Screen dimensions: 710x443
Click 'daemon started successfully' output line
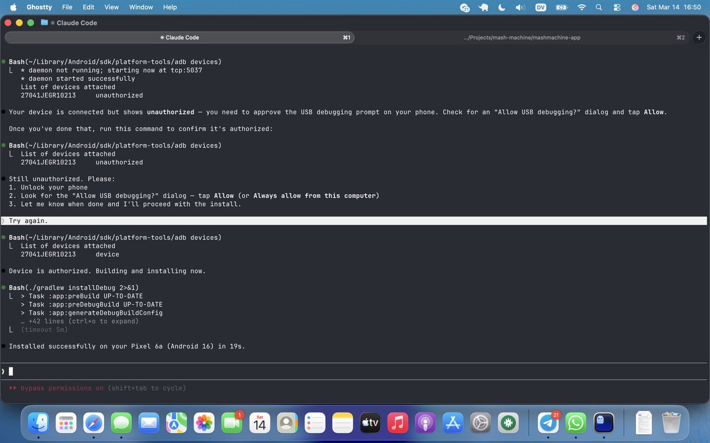click(x=78, y=79)
